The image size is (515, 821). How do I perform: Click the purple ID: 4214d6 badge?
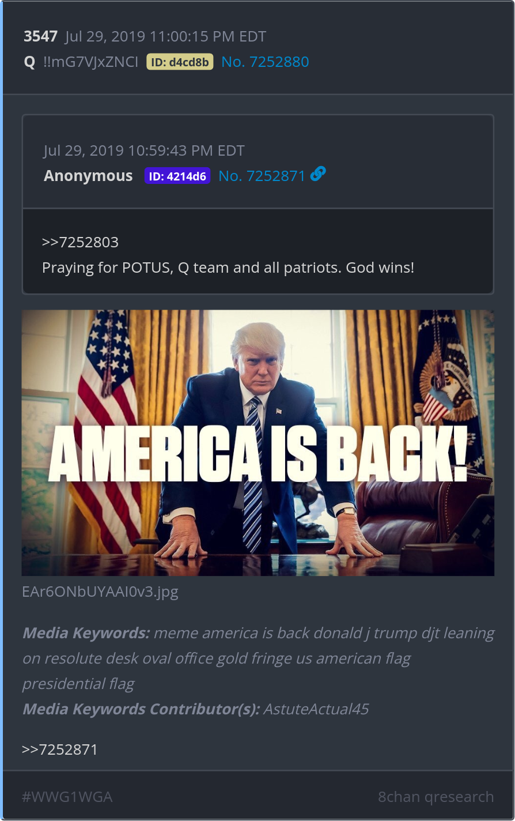pyautogui.click(x=177, y=176)
